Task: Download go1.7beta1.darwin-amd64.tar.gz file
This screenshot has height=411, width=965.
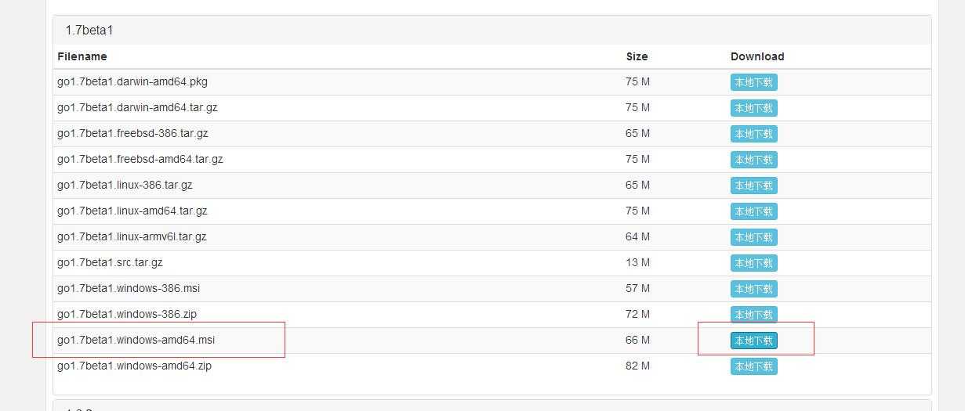Action: click(x=753, y=108)
